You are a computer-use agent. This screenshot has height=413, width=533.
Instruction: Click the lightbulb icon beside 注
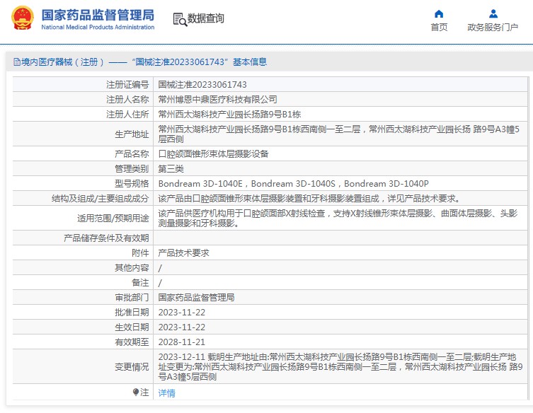point(136,392)
